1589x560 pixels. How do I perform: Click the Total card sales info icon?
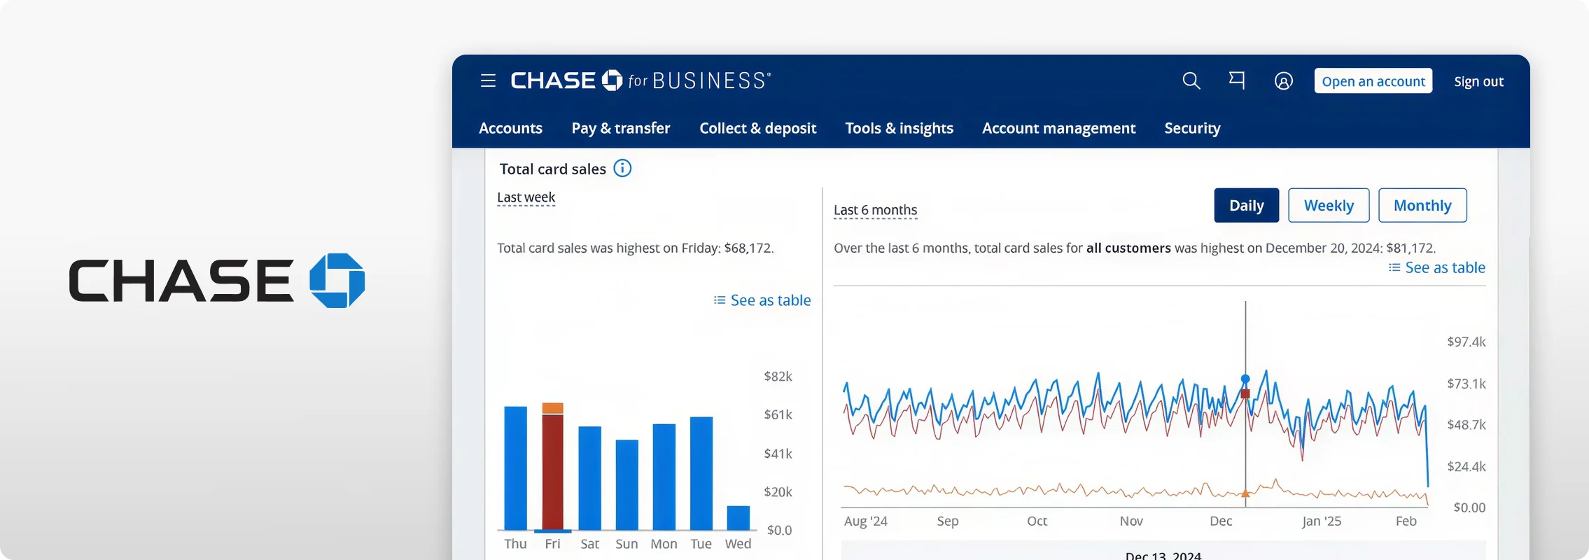tap(622, 168)
